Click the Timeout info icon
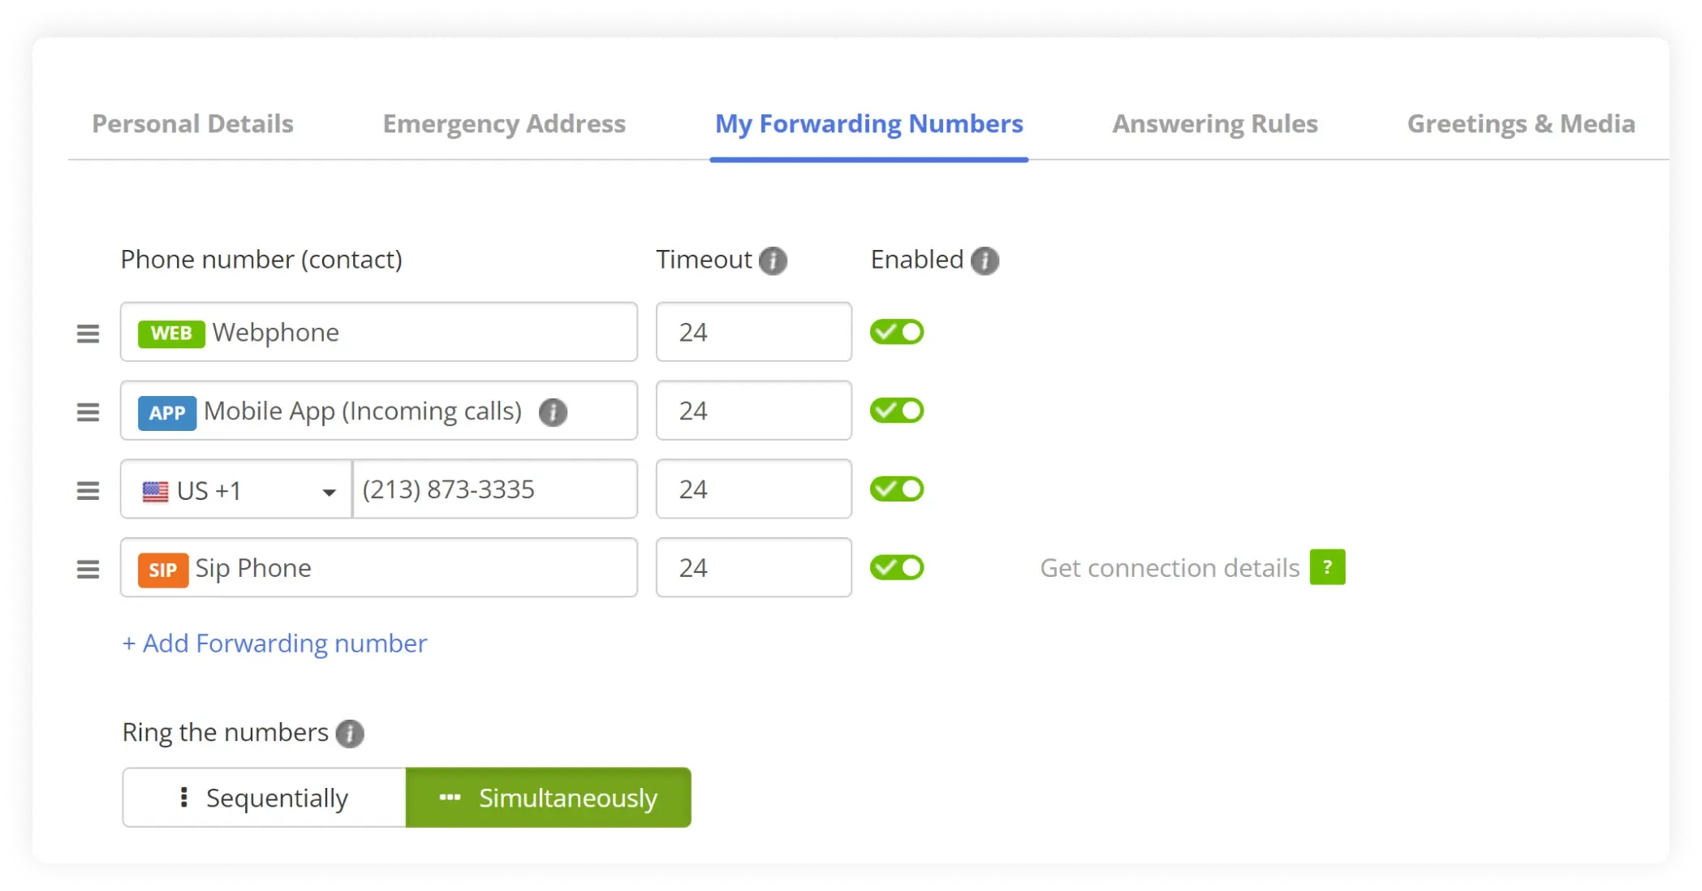Screen dimensions: 1702x891 [773, 260]
